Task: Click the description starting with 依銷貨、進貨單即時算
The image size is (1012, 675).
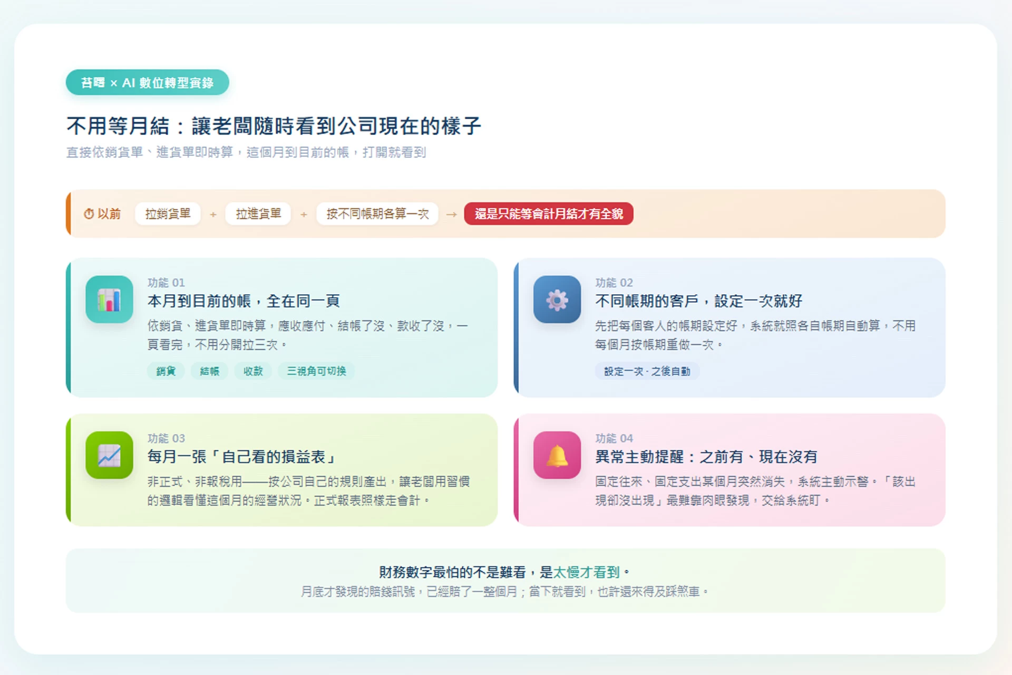Action: point(307,335)
